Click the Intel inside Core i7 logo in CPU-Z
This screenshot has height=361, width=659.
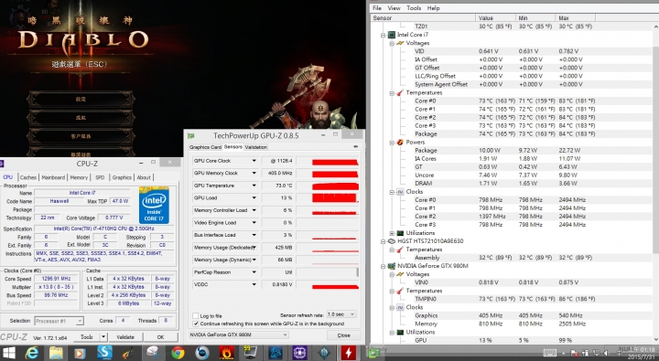[154, 206]
